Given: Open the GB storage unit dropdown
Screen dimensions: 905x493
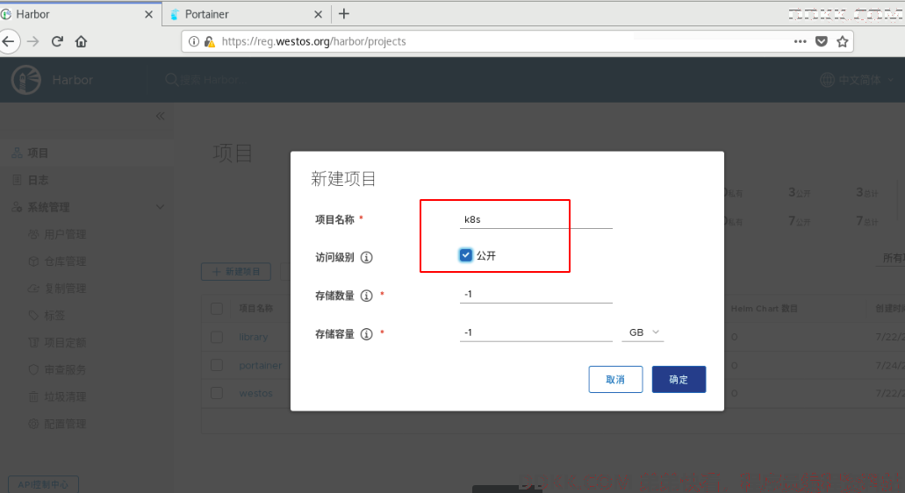Looking at the screenshot, I should (643, 332).
